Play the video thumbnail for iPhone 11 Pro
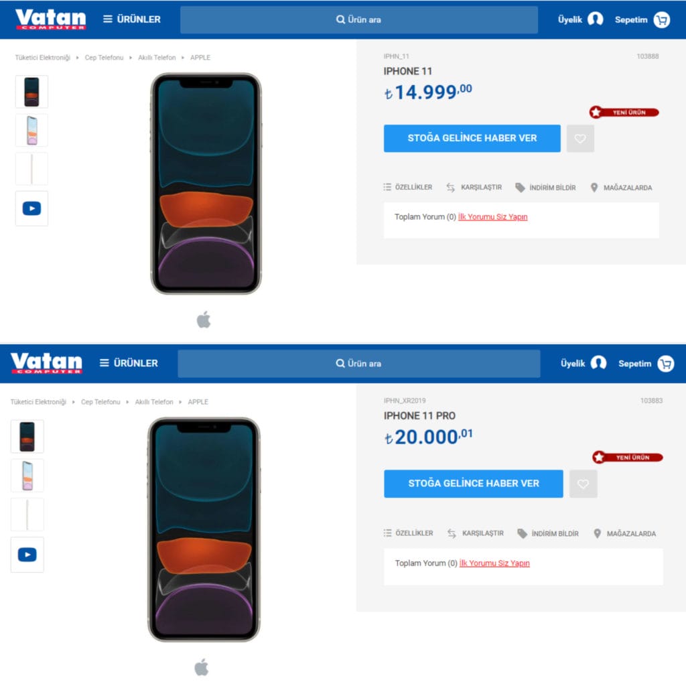686x686 pixels. click(x=27, y=555)
